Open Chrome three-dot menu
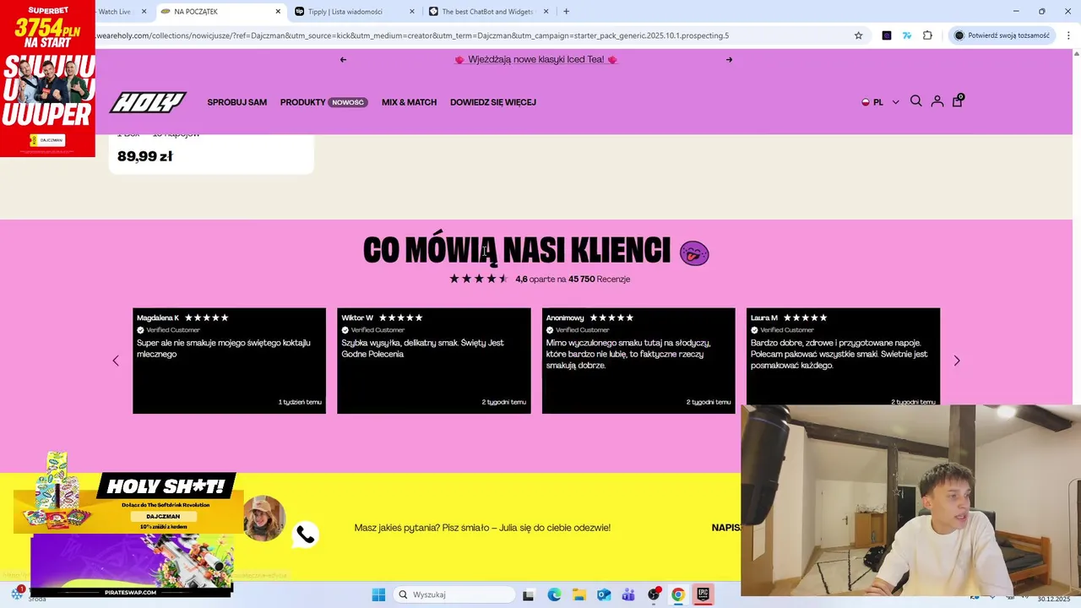 click(1069, 35)
